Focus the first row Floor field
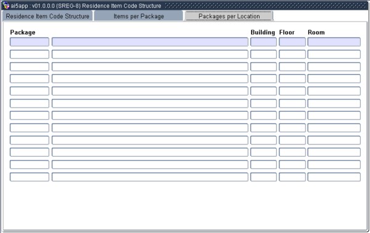370x233 pixels. [292, 42]
